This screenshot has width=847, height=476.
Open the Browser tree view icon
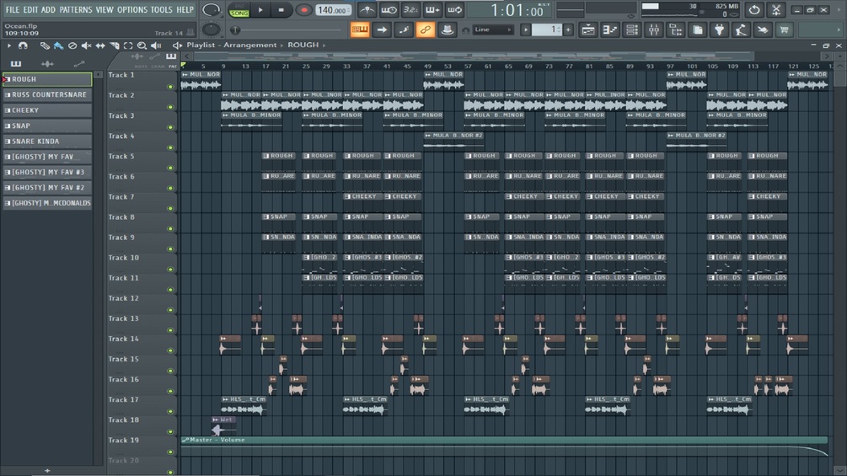pos(676,29)
